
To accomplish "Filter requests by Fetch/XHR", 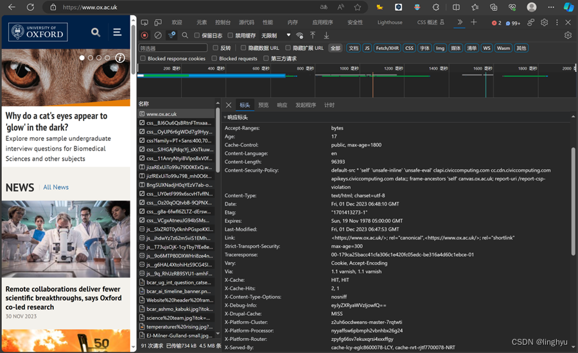I will 387,48.
